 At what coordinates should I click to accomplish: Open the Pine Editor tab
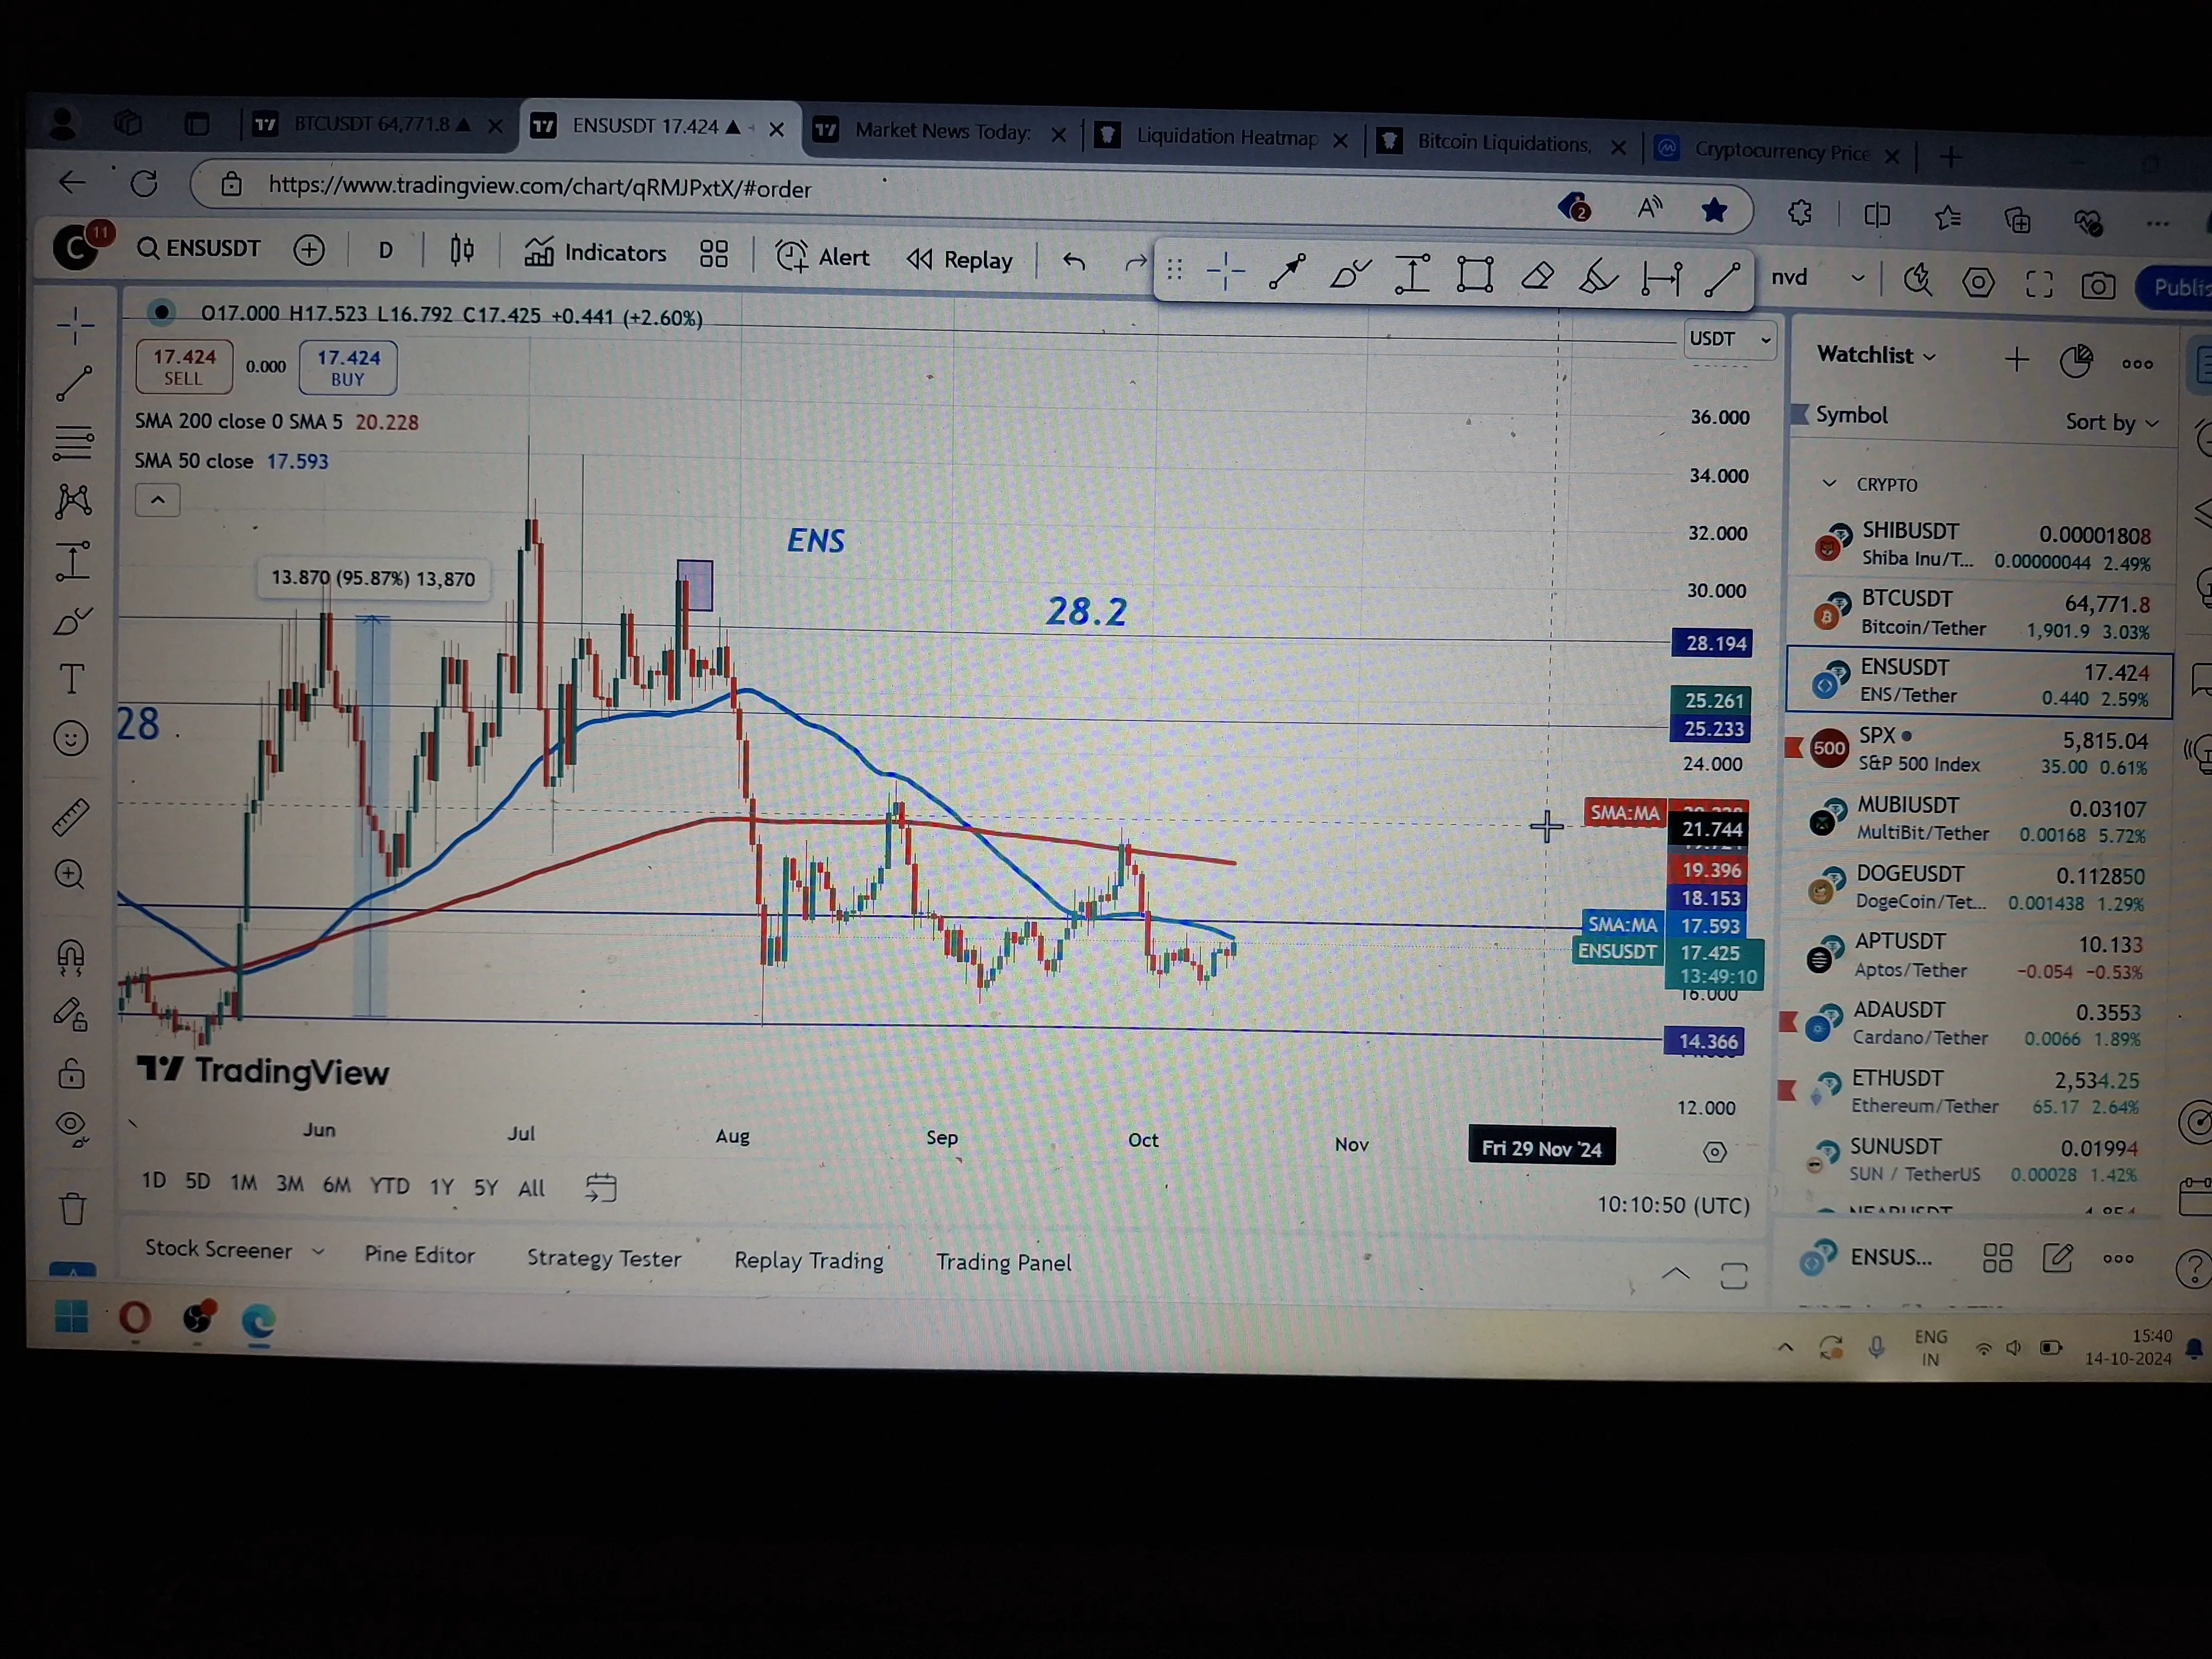[x=419, y=1255]
